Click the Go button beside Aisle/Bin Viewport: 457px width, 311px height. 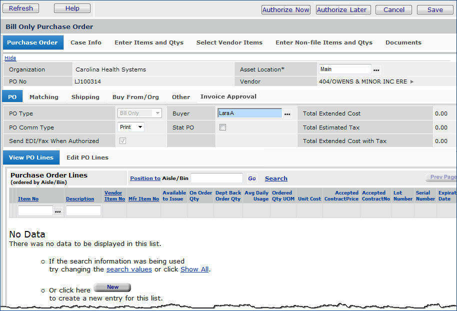point(252,178)
